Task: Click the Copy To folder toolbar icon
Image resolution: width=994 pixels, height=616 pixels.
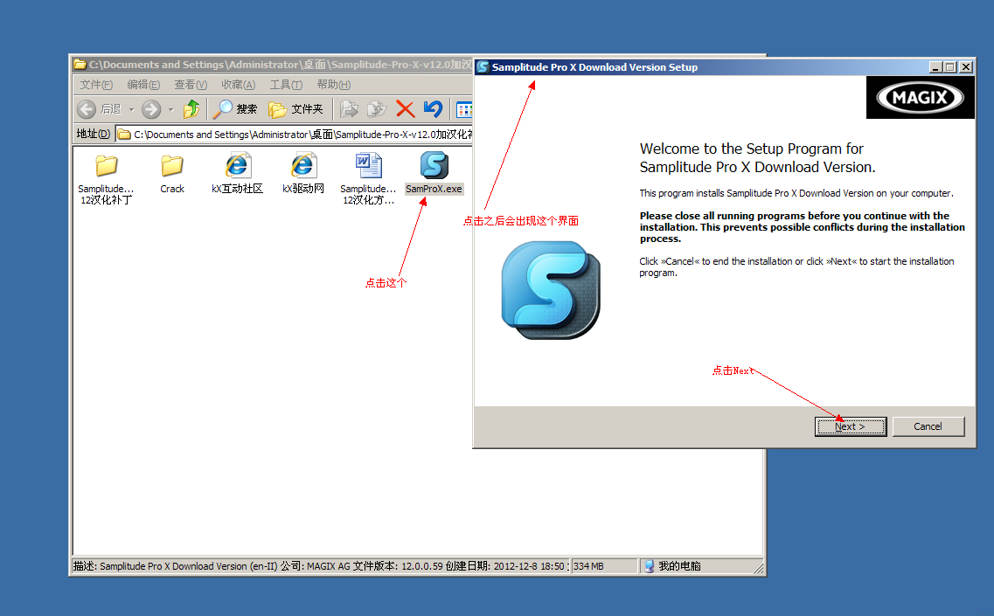Action: pyautogui.click(x=377, y=109)
